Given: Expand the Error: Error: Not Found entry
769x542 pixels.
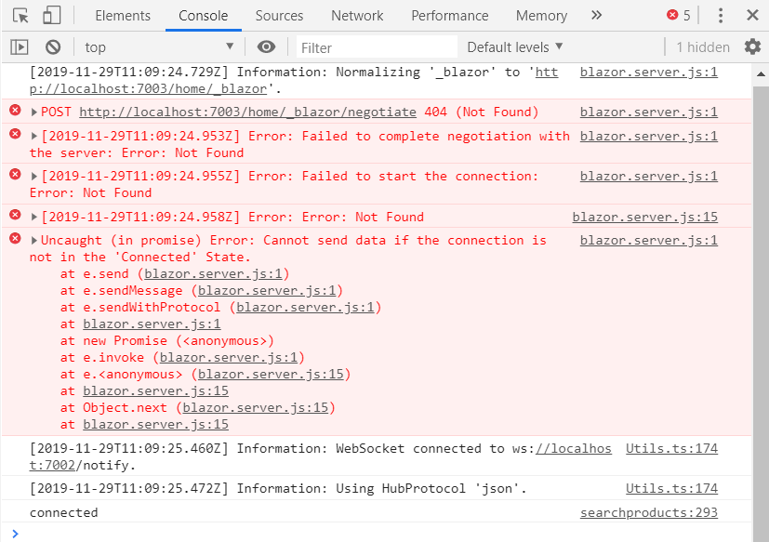Looking at the screenshot, I should (33, 217).
